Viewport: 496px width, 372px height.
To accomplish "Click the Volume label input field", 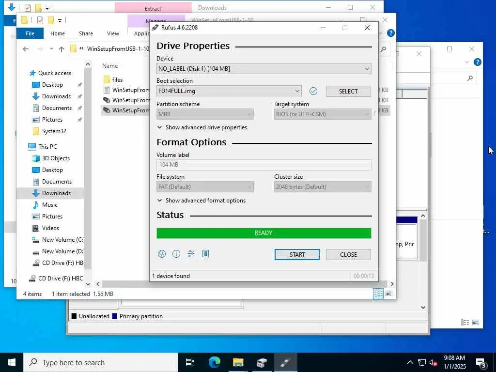I will point(264,165).
